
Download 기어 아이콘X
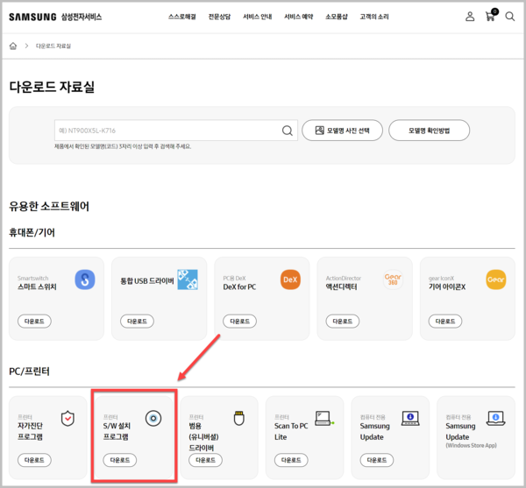tap(445, 321)
